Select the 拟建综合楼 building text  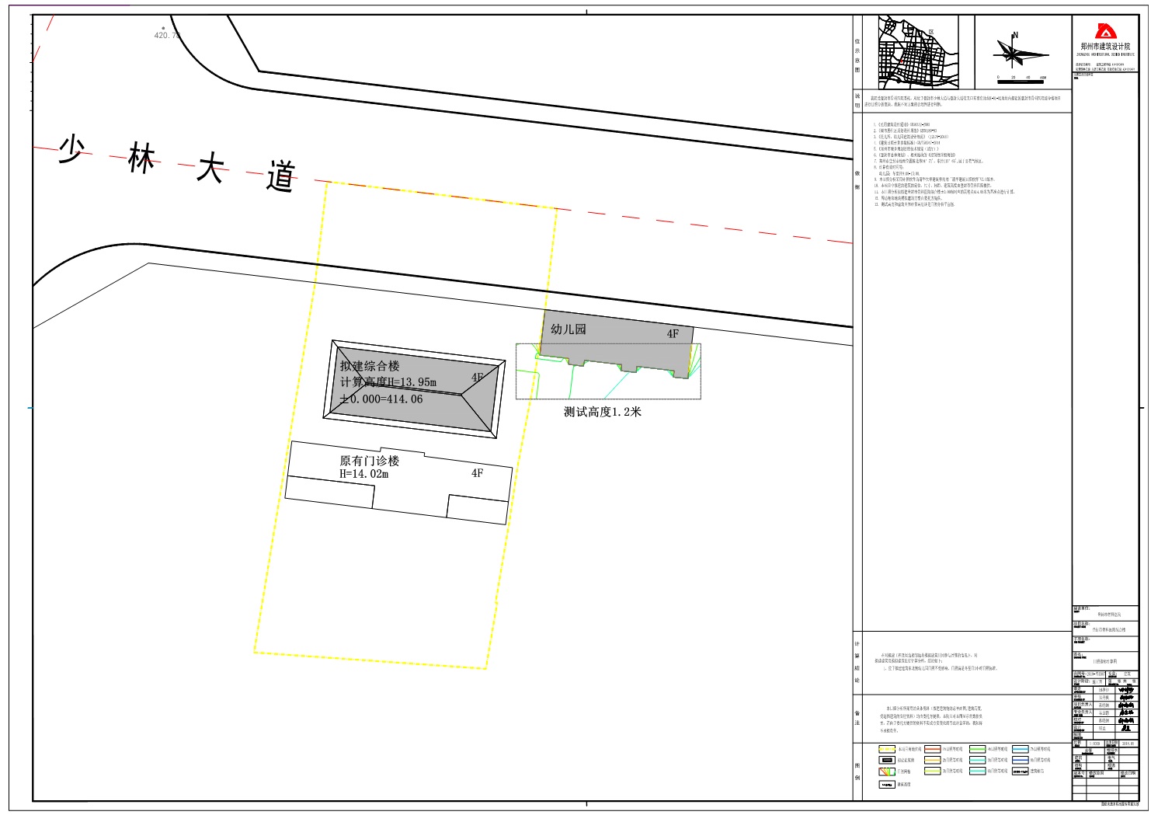click(370, 366)
